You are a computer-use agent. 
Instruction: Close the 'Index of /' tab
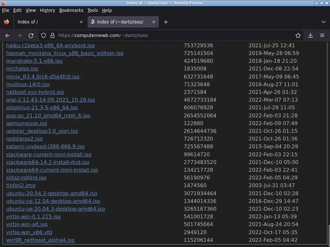81,22
